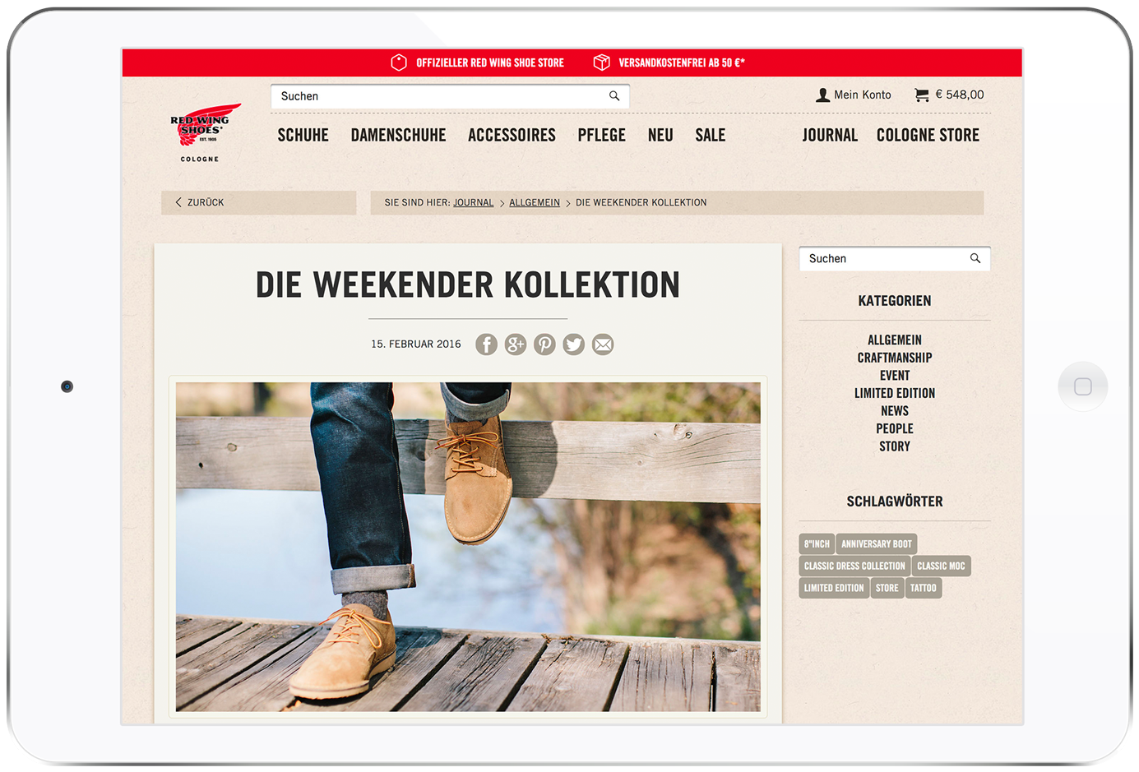Open the Schuhe menu
Image resolution: width=1139 pixels, height=772 pixels.
[303, 136]
